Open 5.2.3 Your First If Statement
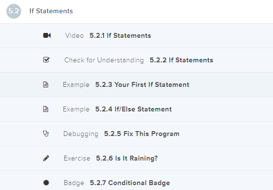Image resolution: width=273 pixels, height=190 pixels. point(142,84)
